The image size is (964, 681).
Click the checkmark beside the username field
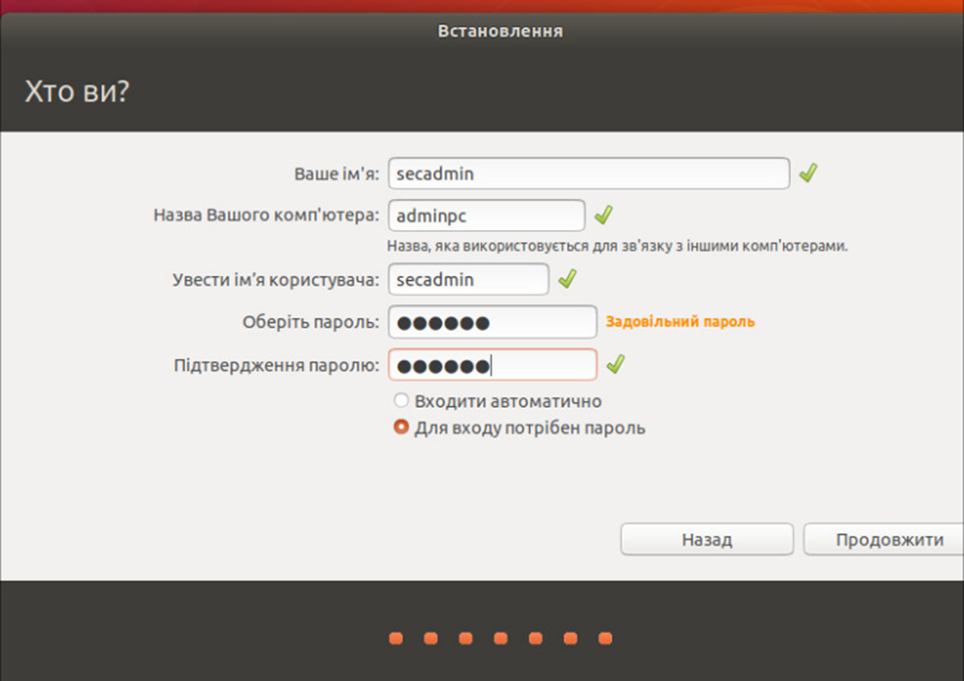567,279
